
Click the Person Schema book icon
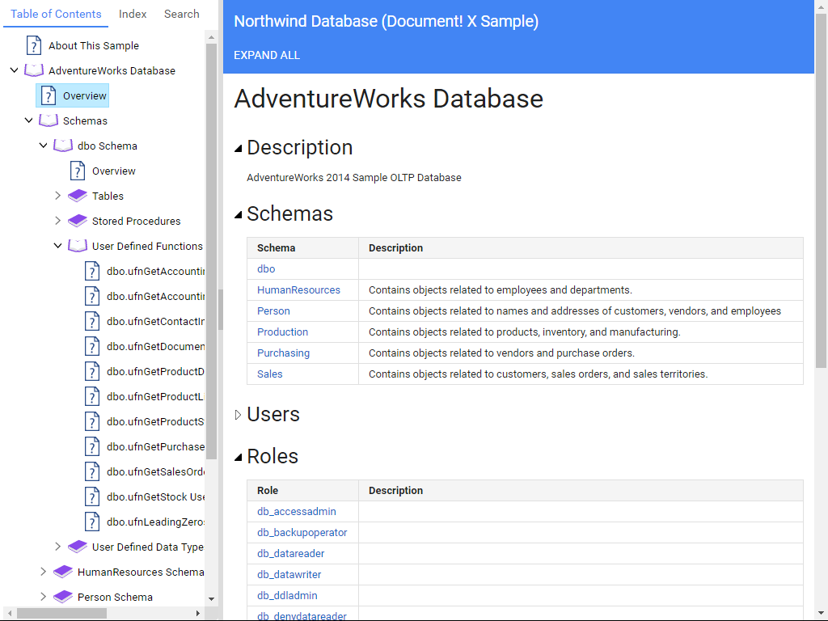(63, 597)
